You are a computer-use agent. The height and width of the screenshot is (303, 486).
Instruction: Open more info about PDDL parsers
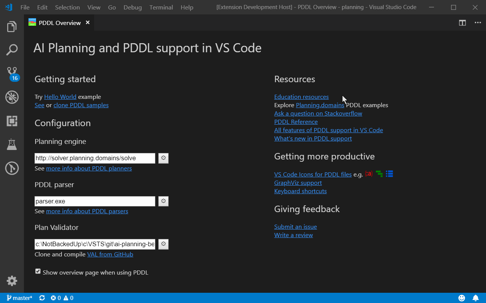point(87,211)
